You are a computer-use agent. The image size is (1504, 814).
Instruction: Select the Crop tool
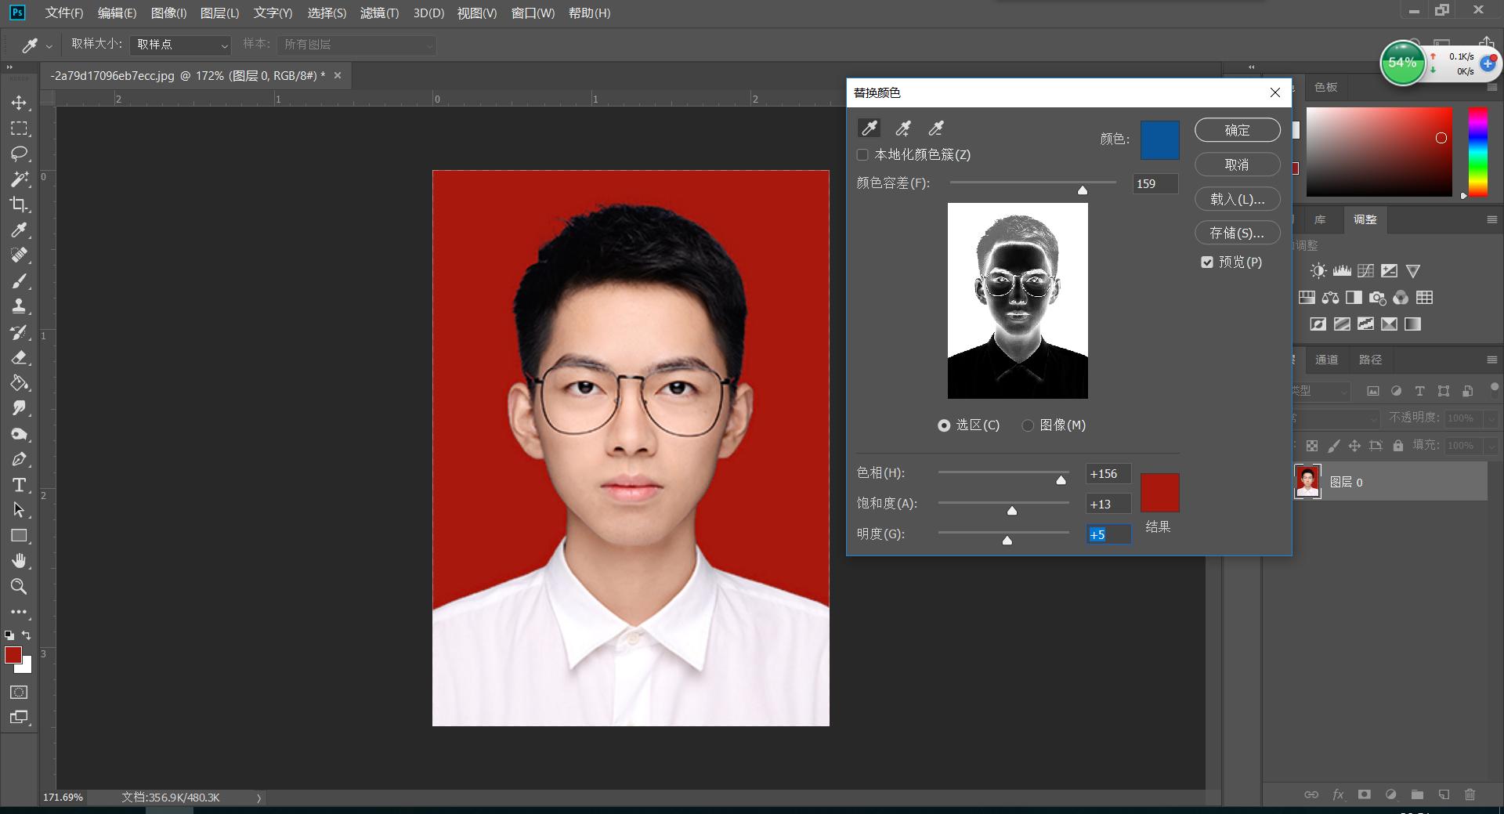(x=20, y=204)
